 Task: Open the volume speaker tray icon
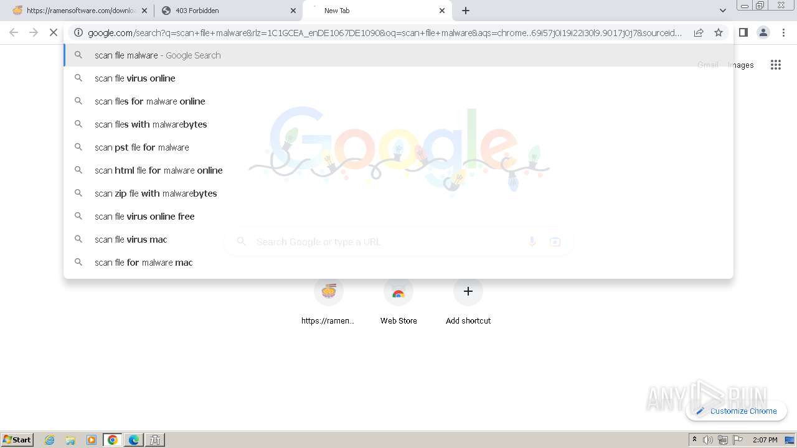[708, 440]
